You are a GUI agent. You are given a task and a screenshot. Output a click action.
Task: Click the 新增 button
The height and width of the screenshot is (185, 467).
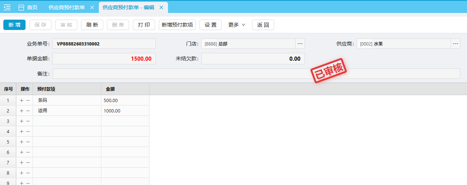(14, 25)
